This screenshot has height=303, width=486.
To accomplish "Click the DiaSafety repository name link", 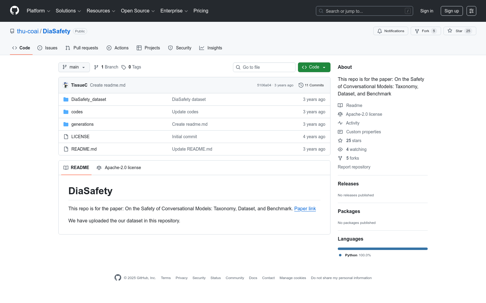I will [x=56, y=31].
